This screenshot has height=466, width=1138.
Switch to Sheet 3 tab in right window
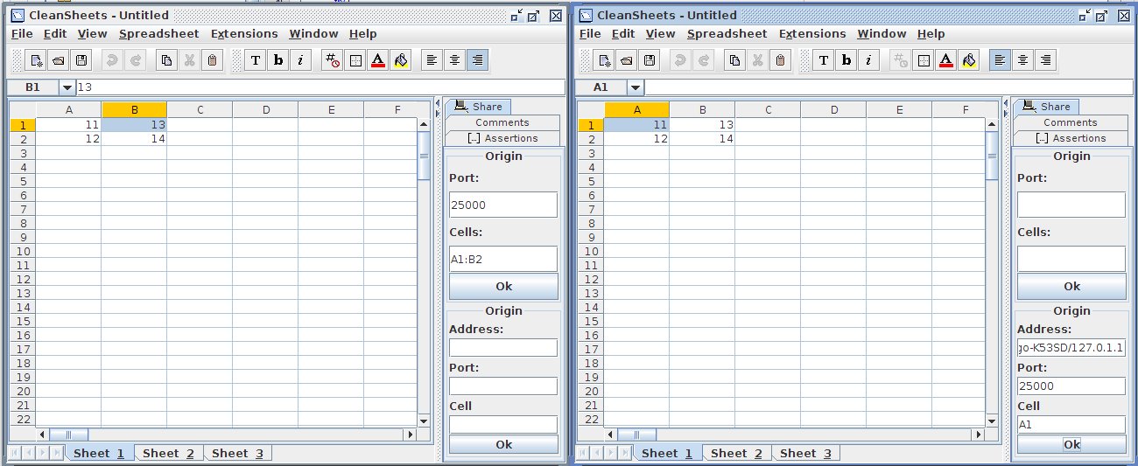point(805,453)
